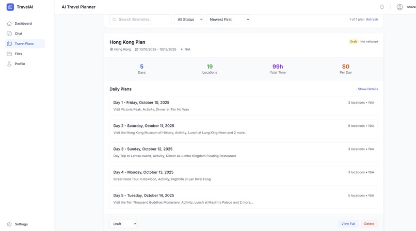The width and height of the screenshot is (416, 231).
Task: Open notifications bell icon
Action: [382, 7]
